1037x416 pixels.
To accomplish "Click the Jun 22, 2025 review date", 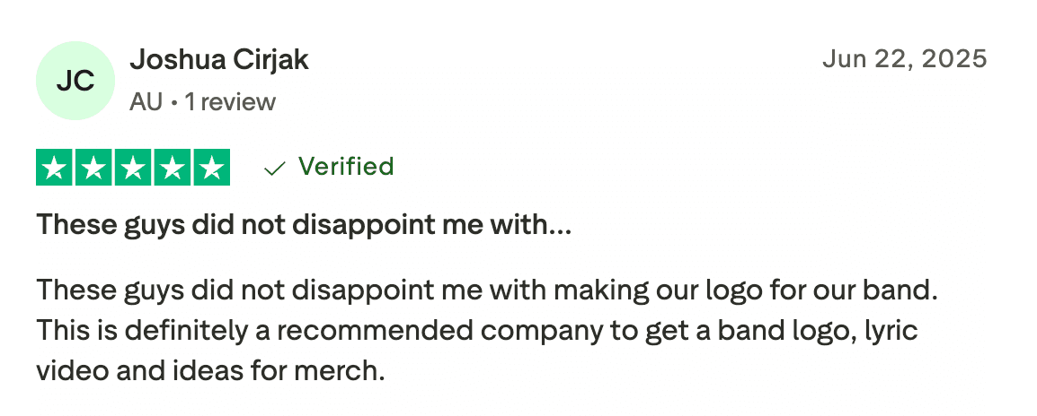I will tap(905, 59).
